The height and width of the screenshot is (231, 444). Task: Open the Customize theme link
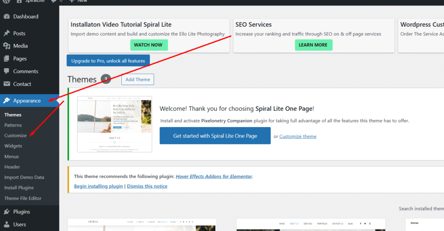pos(298,137)
